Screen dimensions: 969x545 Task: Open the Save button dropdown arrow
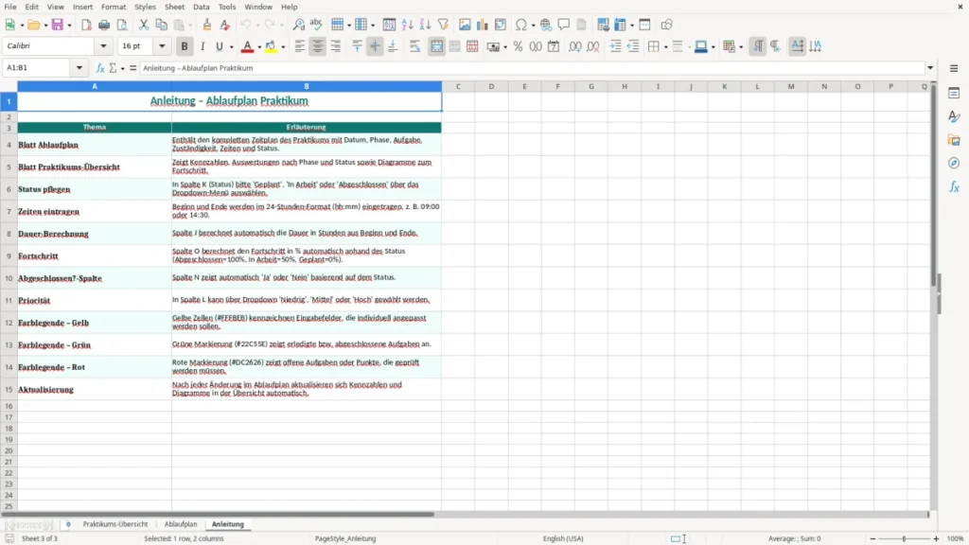(69, 26)
